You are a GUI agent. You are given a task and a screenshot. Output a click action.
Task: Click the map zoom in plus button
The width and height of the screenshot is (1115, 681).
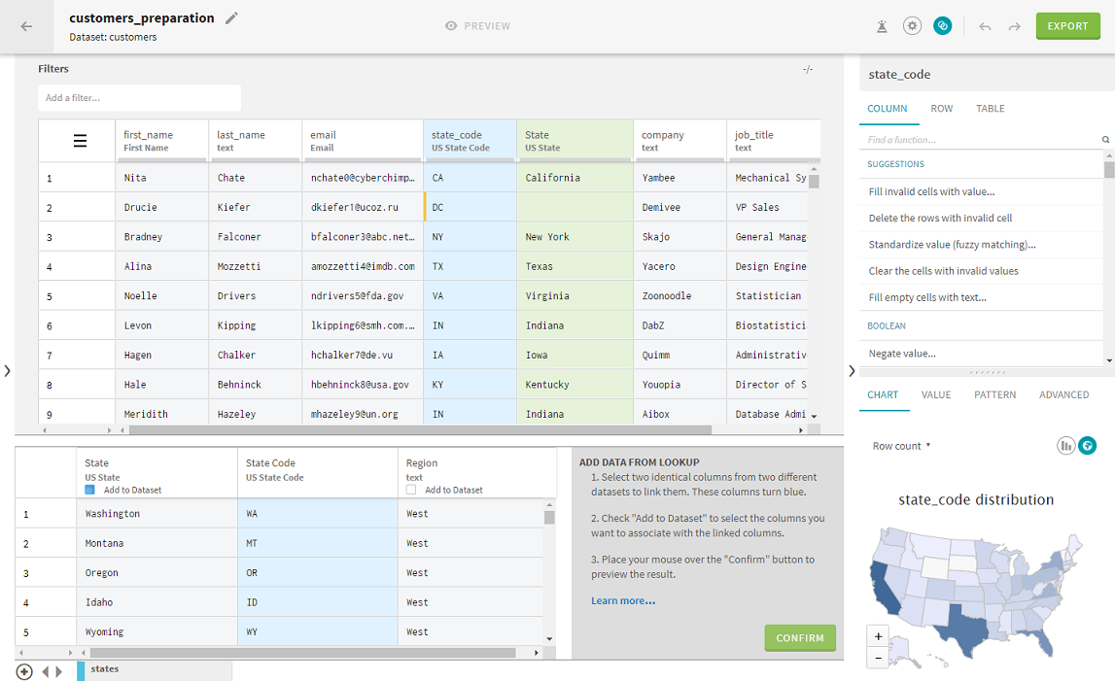(x=879, y=637)
